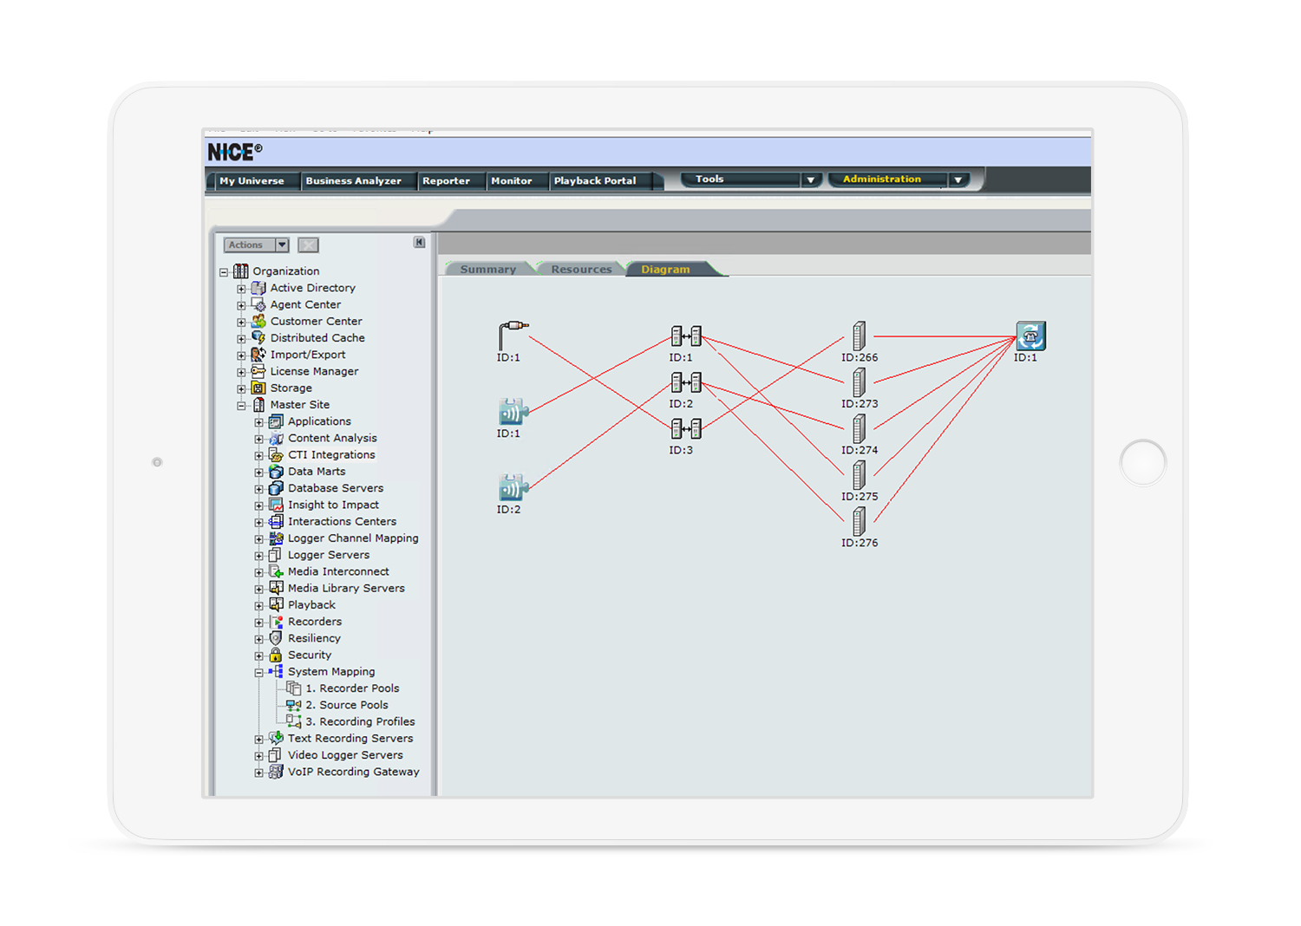Screen dimensions: 1301x926
Task: Select the audio source node ID:2
Action: coord(513,487)
